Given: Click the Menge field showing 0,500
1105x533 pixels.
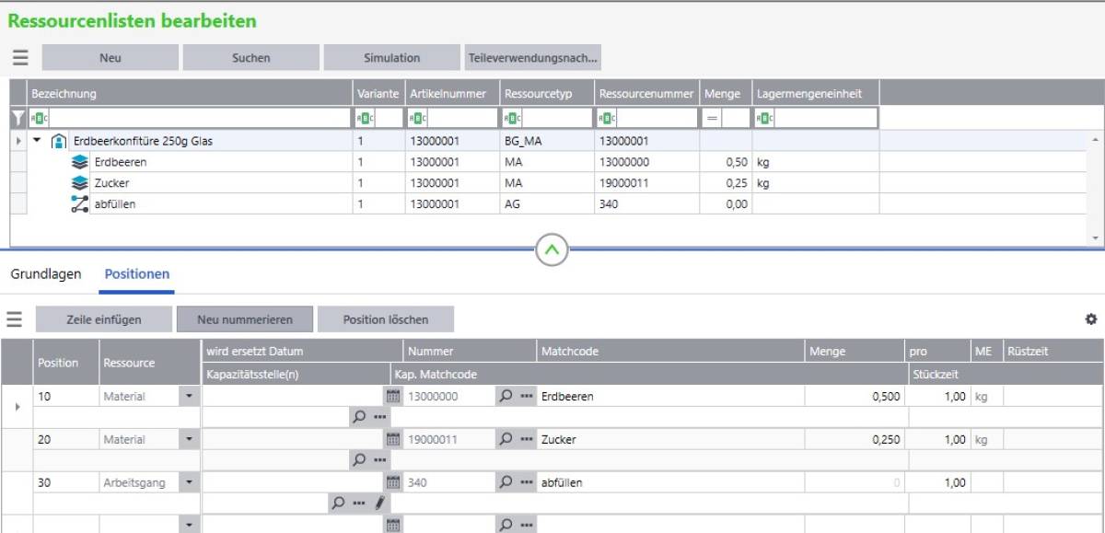Looking at the screenshot, I should (x=854, y=396).
